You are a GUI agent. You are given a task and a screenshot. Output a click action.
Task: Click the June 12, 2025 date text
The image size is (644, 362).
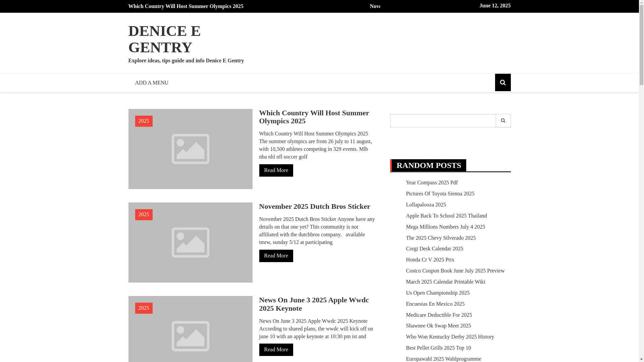[495, 6]
